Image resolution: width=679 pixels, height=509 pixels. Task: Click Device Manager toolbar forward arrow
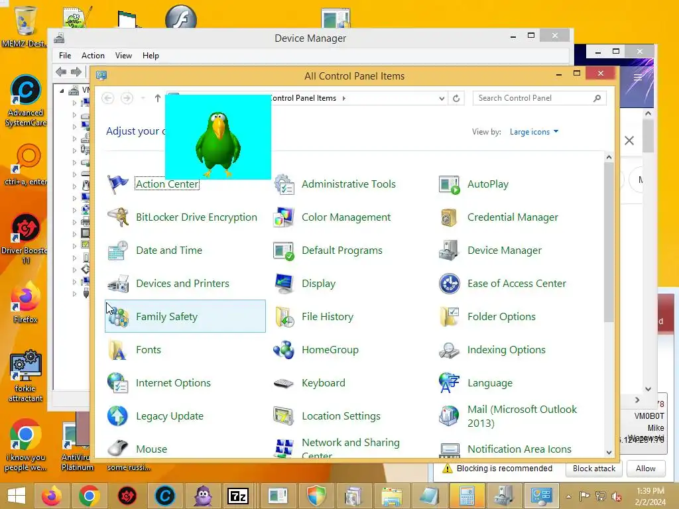point(76,72)
